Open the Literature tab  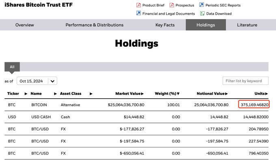click(247, 25)
